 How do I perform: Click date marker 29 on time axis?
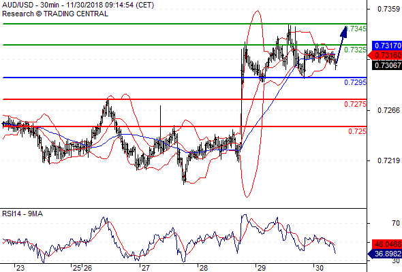pos(262,268)
